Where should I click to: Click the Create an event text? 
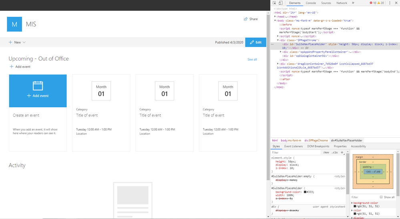26,115
